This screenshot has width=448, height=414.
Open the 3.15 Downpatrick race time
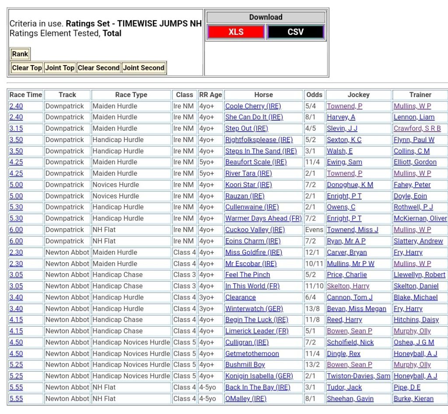coord(16,129)
